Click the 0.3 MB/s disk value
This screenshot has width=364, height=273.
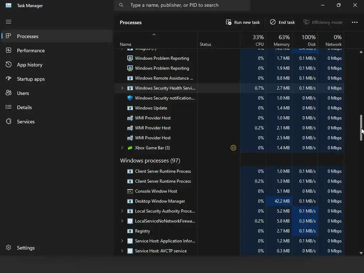(x=307, y=221)
